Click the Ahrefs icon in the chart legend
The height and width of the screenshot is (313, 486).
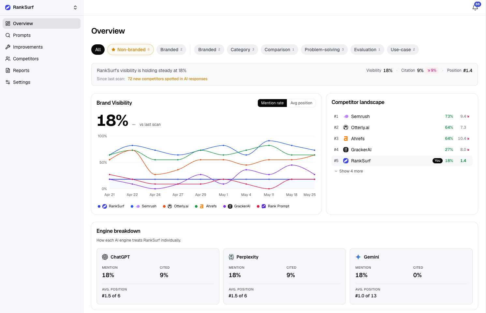202,206
